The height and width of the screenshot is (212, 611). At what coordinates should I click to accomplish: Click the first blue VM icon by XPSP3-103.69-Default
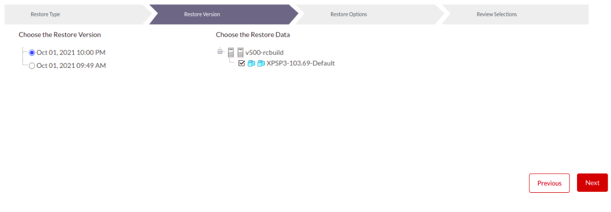pyautogui.click(x=251, y=63)
